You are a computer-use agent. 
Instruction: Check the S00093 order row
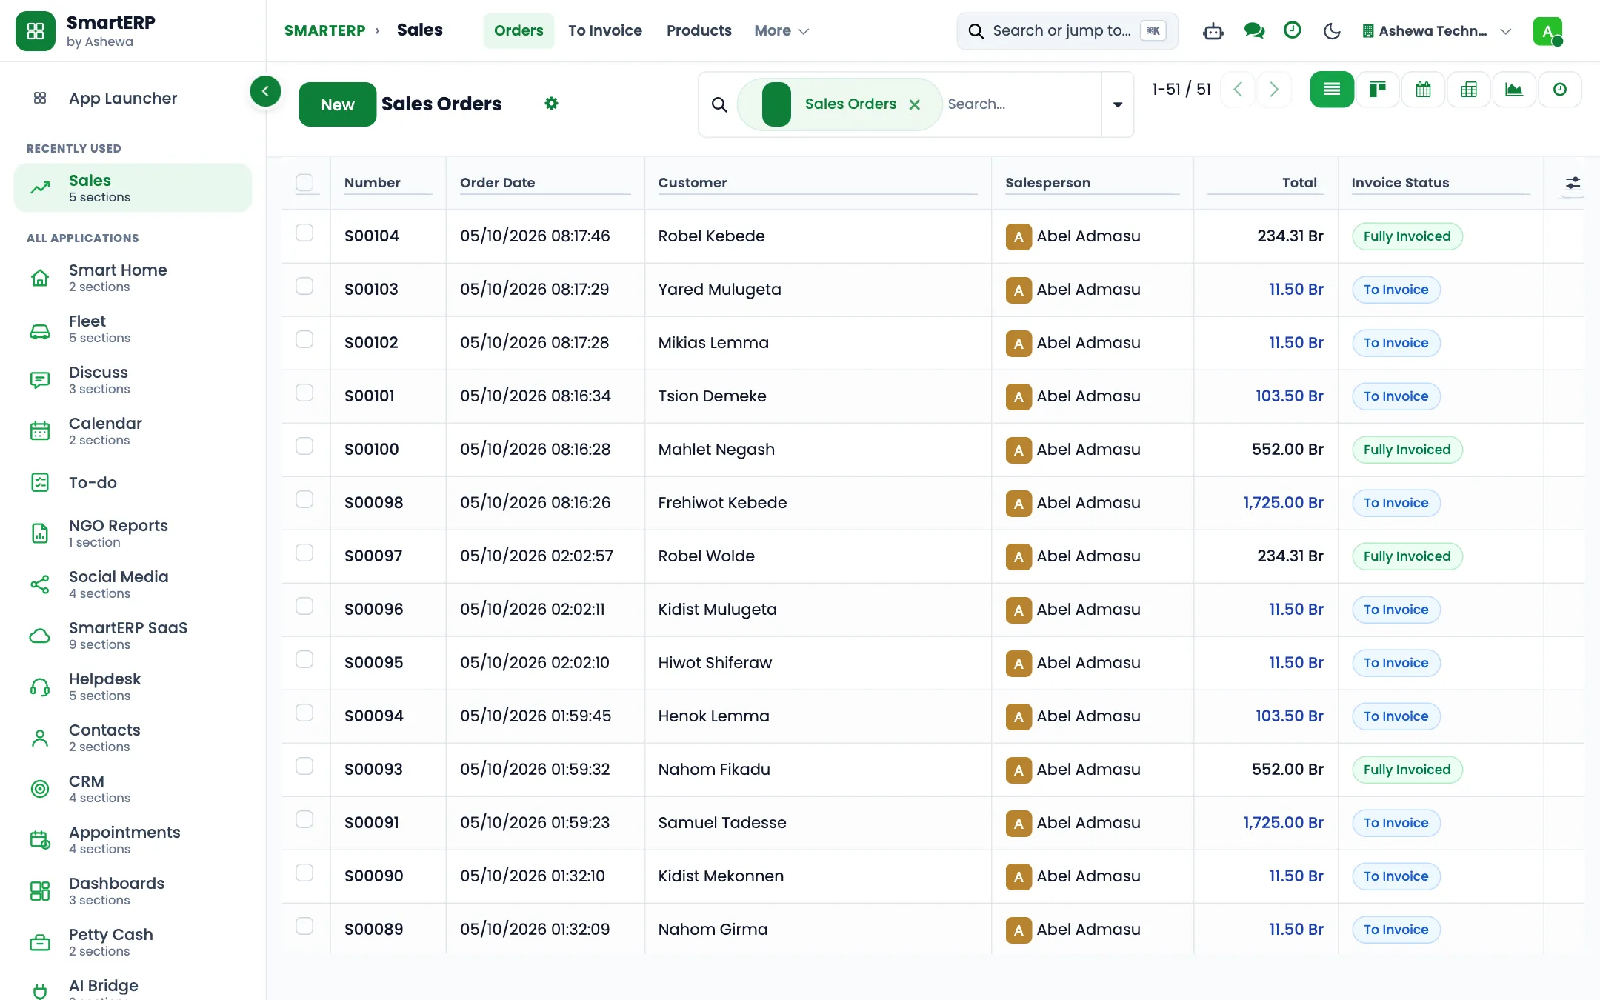click(304, 766)
